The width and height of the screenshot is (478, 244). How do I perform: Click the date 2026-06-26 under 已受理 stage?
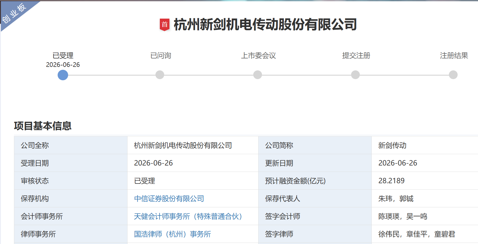(x=63, y=65)
